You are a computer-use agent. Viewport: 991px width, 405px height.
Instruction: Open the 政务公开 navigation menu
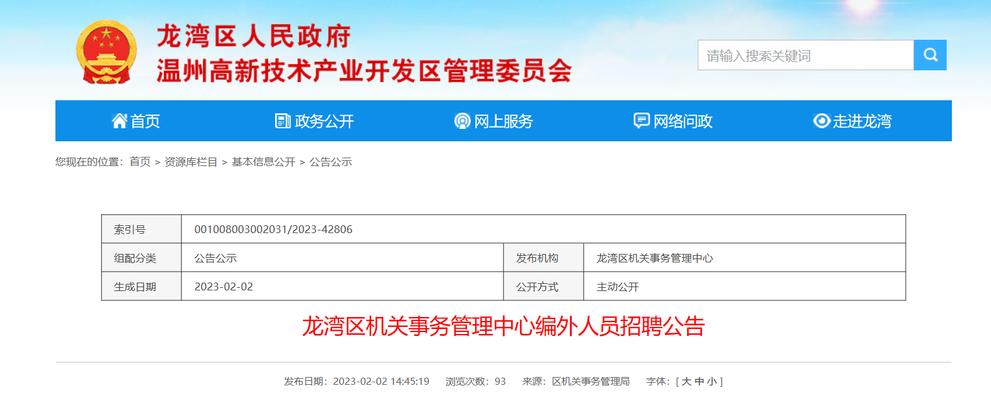pyautogui.click(x=315, y=121)
